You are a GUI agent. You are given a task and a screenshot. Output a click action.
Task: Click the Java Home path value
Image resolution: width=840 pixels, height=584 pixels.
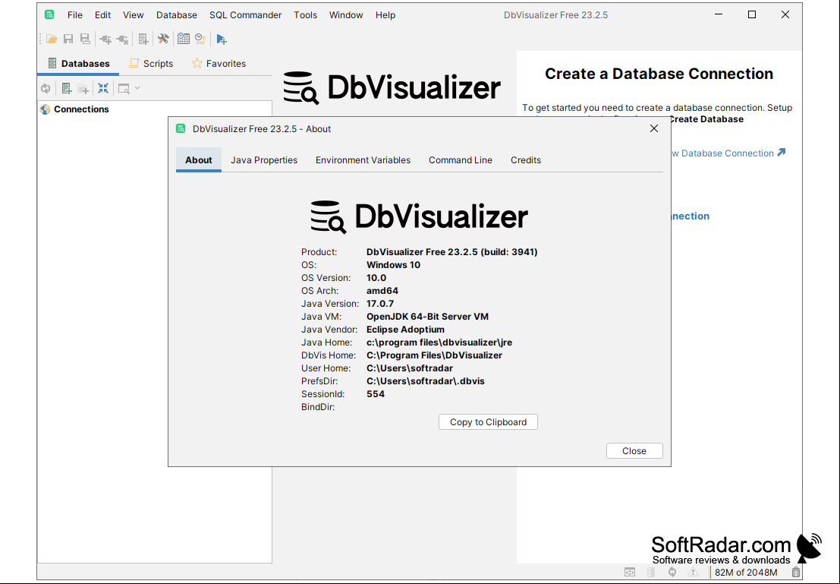pyautogui.click(x=439, y=343)
